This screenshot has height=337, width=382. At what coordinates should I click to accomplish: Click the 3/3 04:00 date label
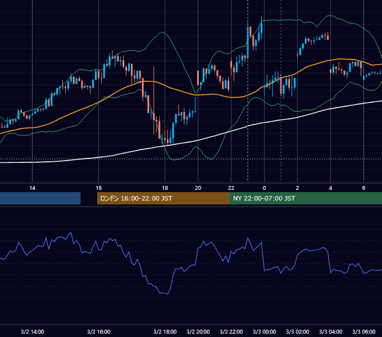click(330, 331)
